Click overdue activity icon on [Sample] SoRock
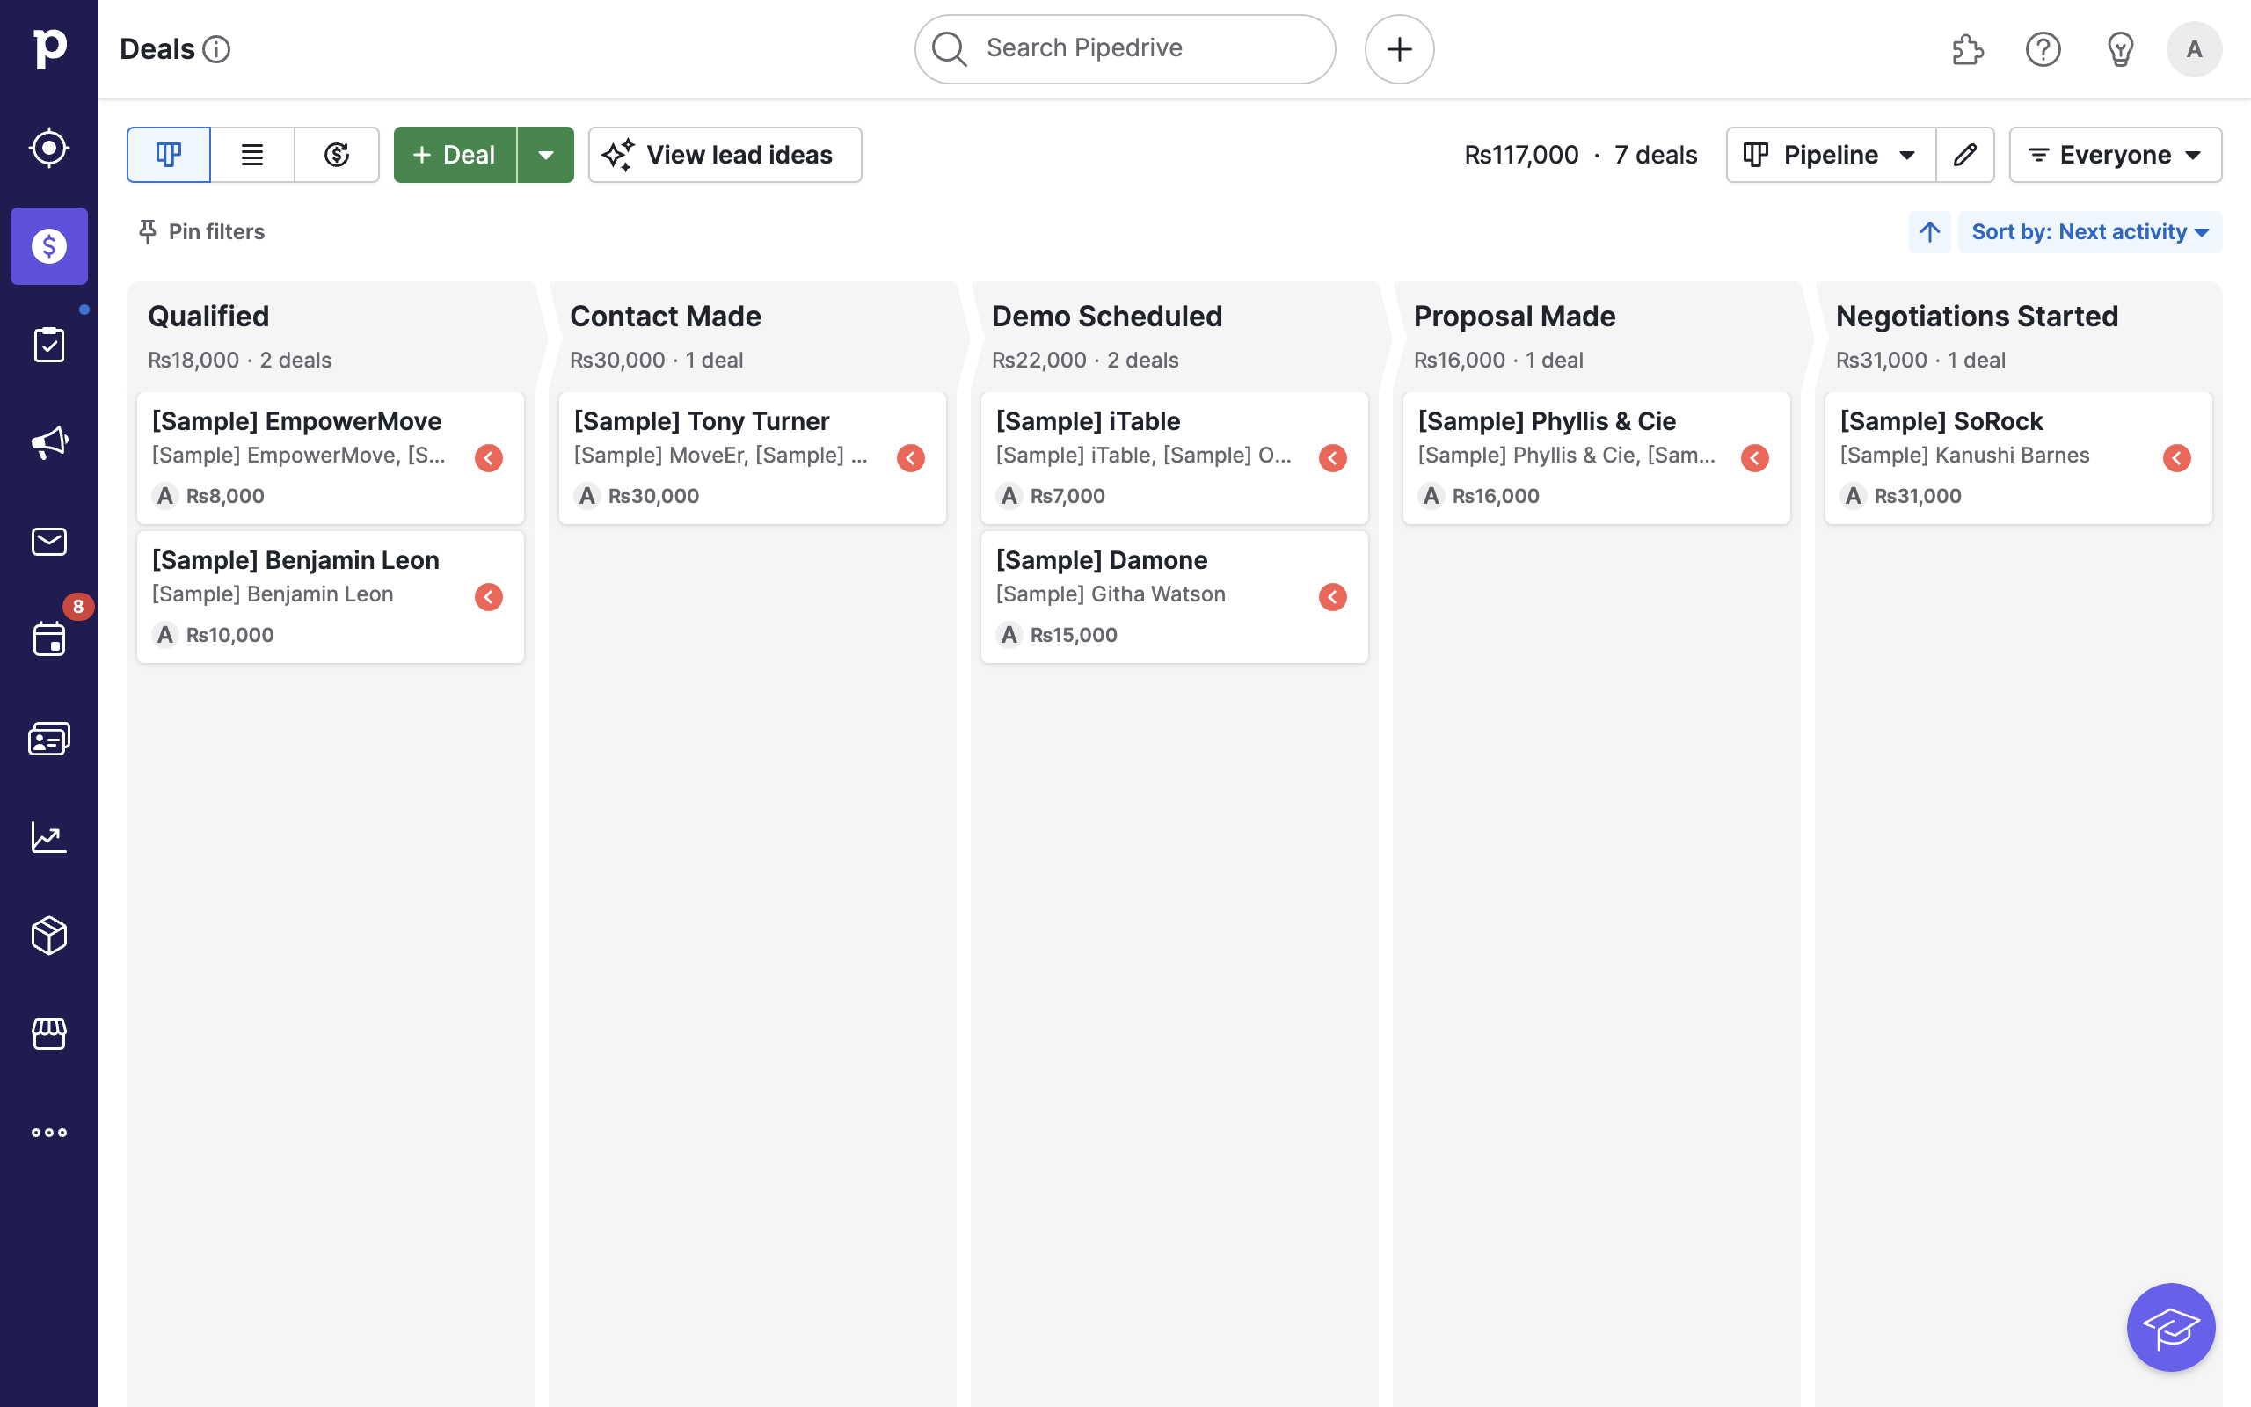2251x1407 pixels. (x=2176, y=458)
